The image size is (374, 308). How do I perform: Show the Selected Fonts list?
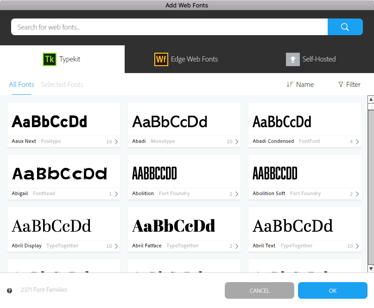pos(62,85)
